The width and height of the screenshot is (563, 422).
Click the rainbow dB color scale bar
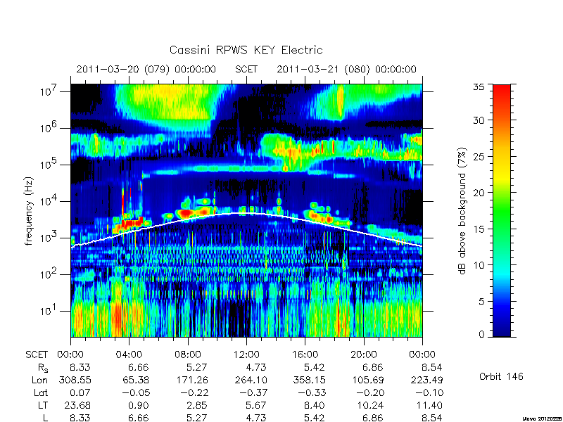[502, 210]
